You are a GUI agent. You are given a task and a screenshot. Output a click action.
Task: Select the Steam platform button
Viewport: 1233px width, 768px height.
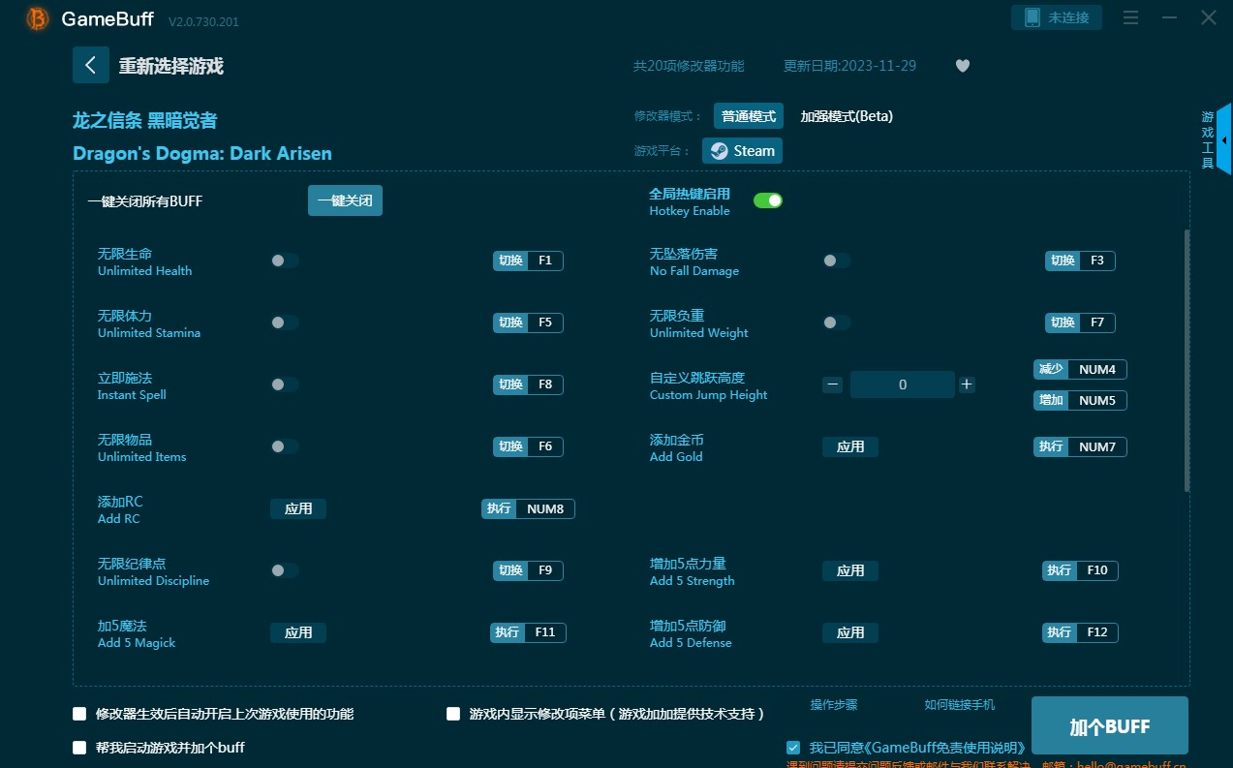742,151
